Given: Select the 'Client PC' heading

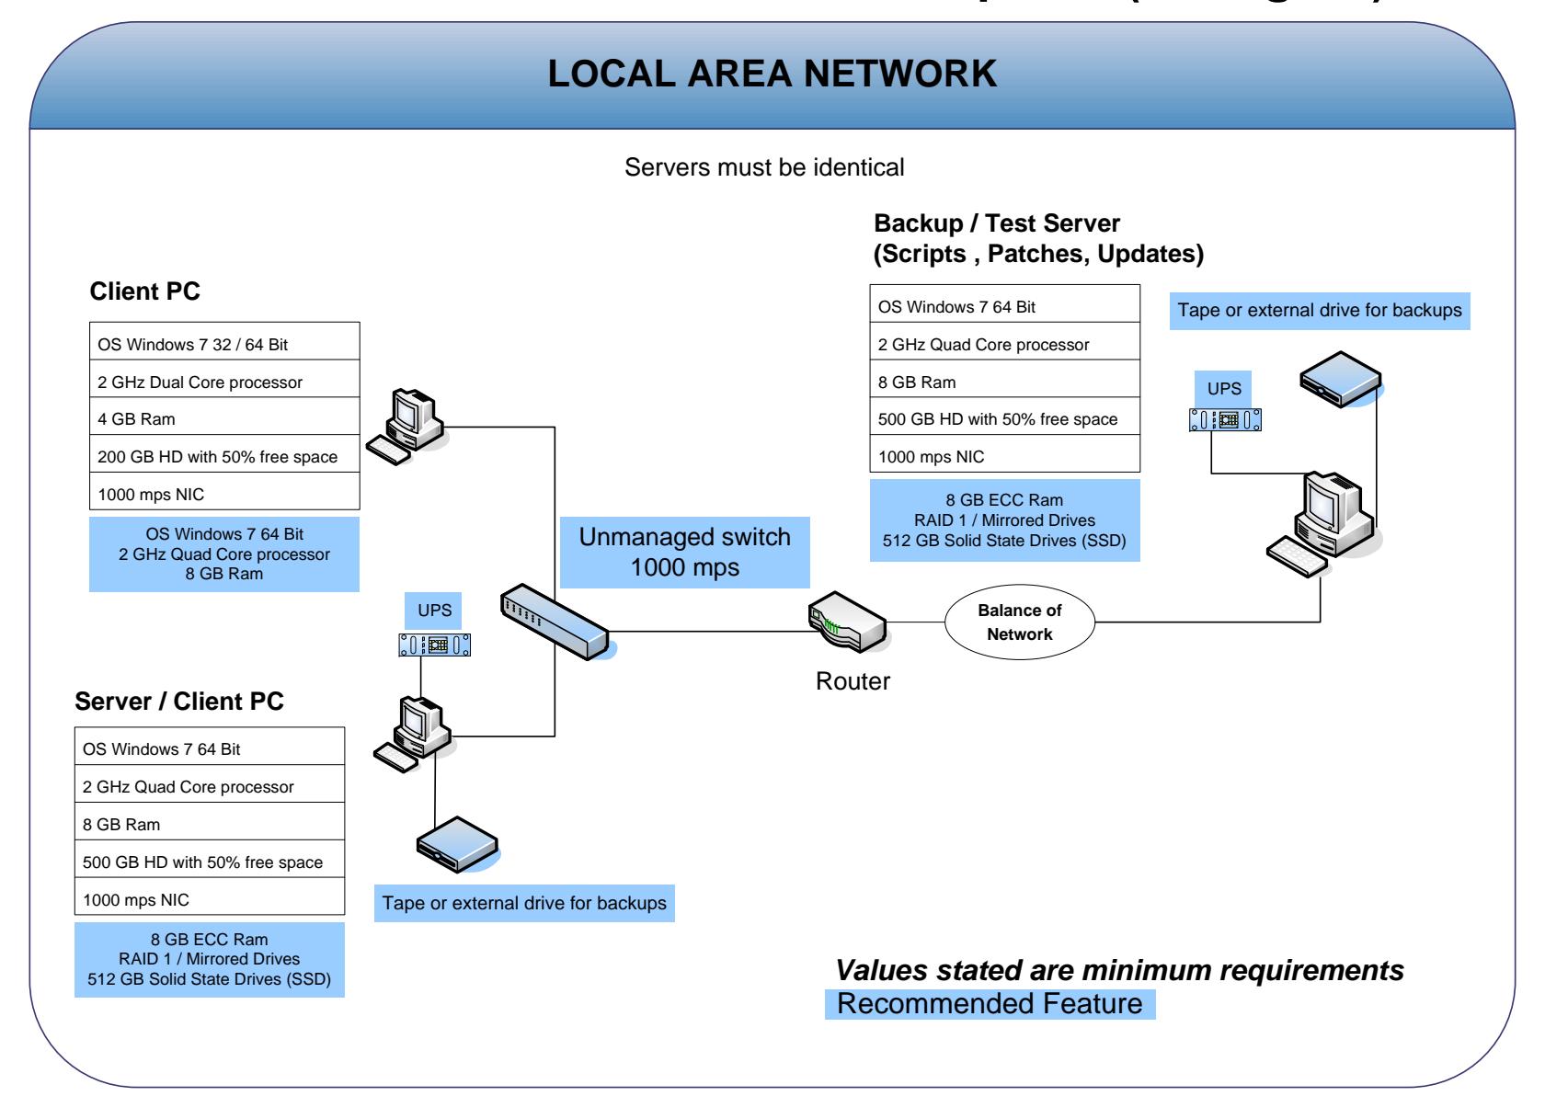Looking at the screenshot, I should coord(144,291).
